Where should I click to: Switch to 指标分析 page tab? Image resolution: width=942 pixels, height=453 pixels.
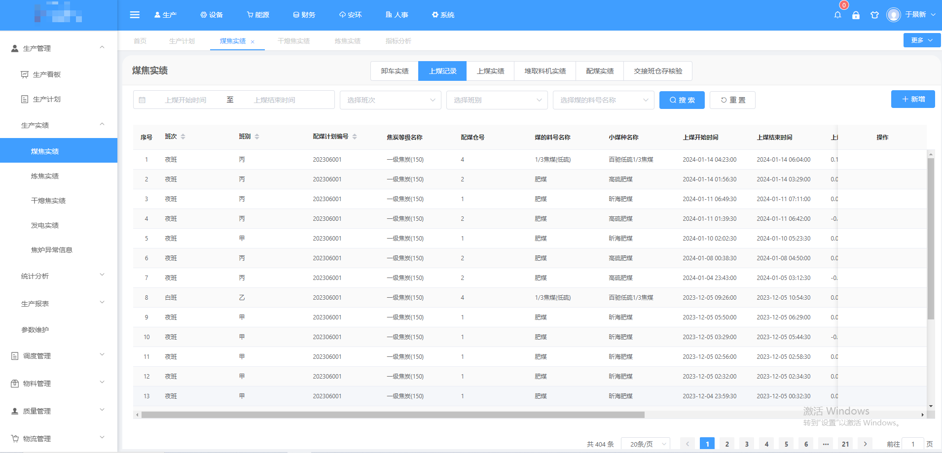399,41
